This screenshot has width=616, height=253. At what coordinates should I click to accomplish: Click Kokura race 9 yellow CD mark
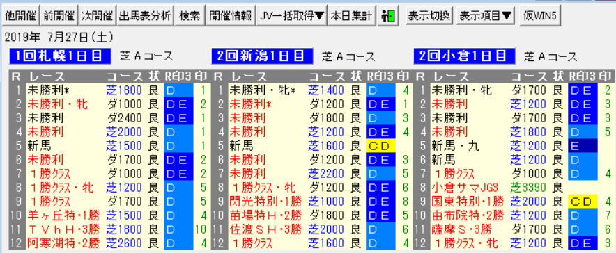[583, 201]
